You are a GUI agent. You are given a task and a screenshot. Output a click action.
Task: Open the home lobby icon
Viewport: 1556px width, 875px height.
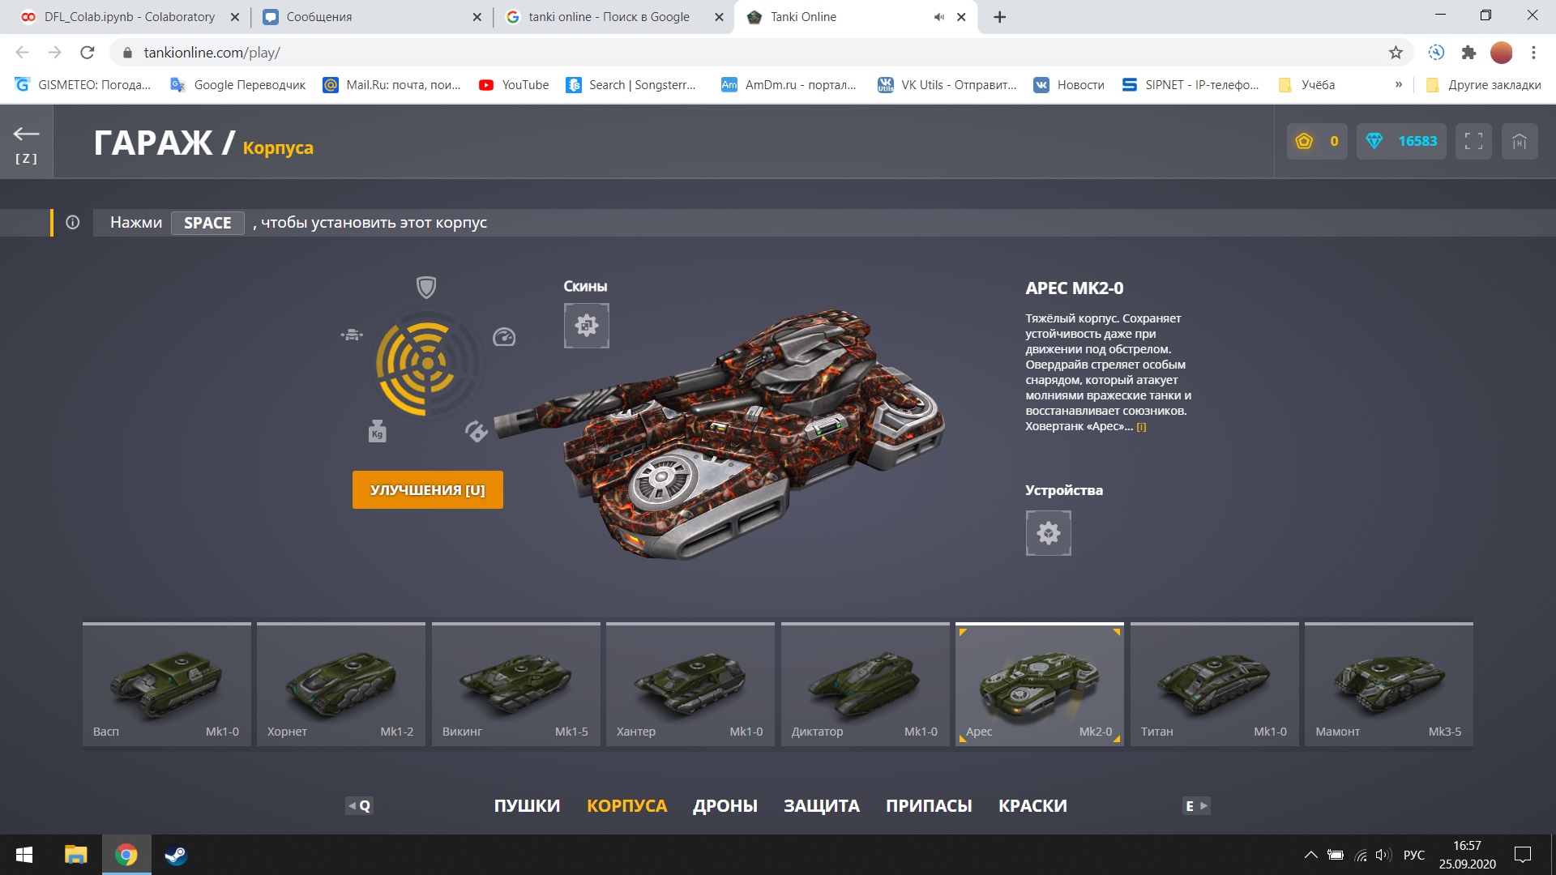[1520, 141]
